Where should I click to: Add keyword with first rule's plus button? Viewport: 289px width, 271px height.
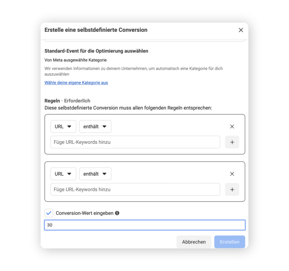click(x=232, y=142)
